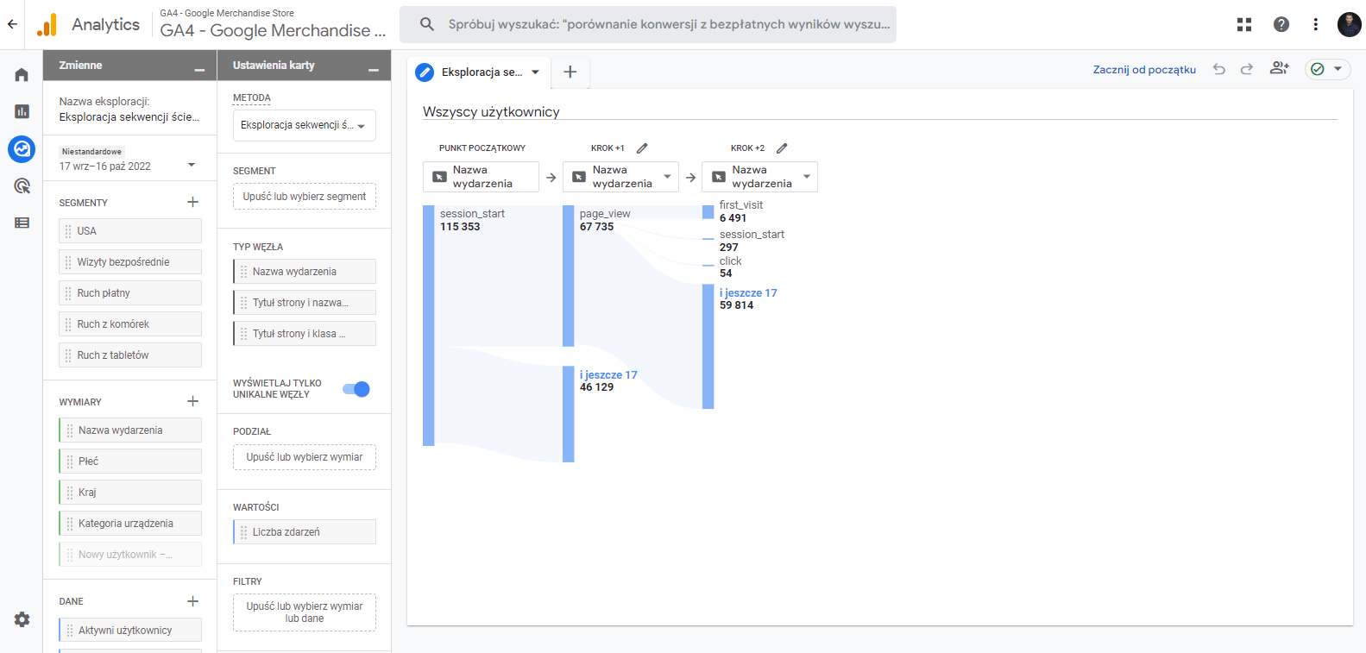
Task: Expand 'i jeszcze 17' under KROK +2
Action: 747,293
